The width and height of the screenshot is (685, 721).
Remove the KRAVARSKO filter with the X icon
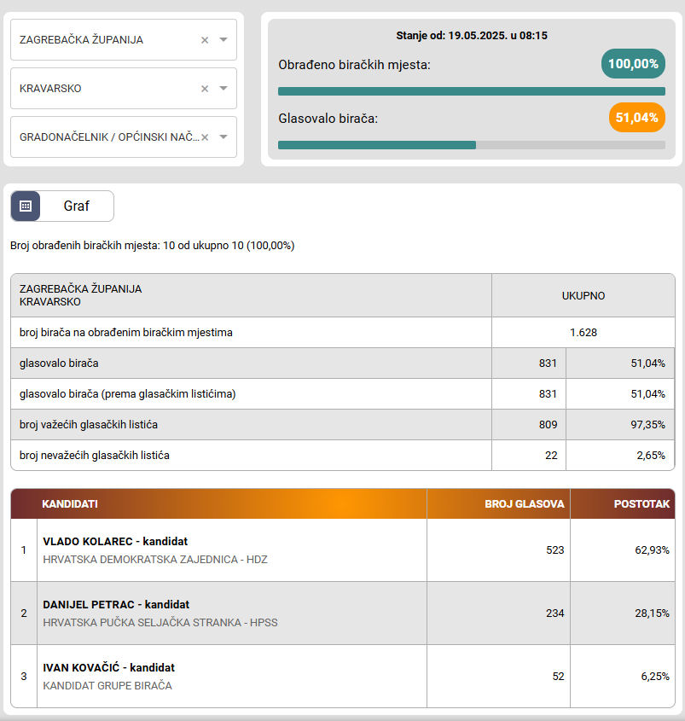[204, 88]
